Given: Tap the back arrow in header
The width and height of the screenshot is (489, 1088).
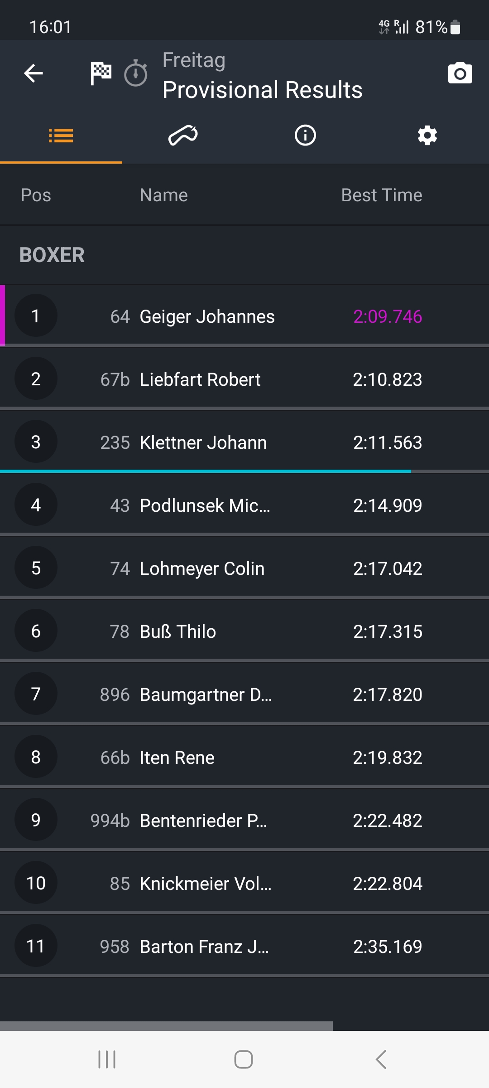Looking at the screenshot, I should tap(34, 73).
